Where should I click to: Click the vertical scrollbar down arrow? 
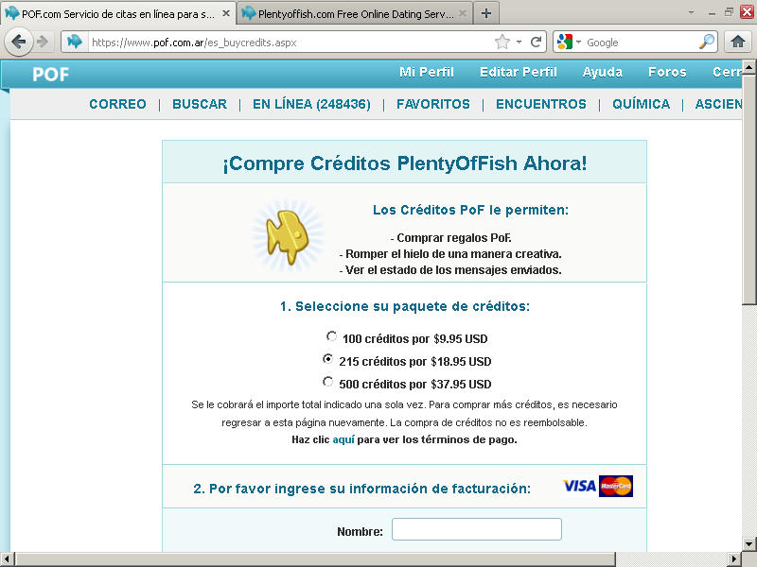pos(748,544)
